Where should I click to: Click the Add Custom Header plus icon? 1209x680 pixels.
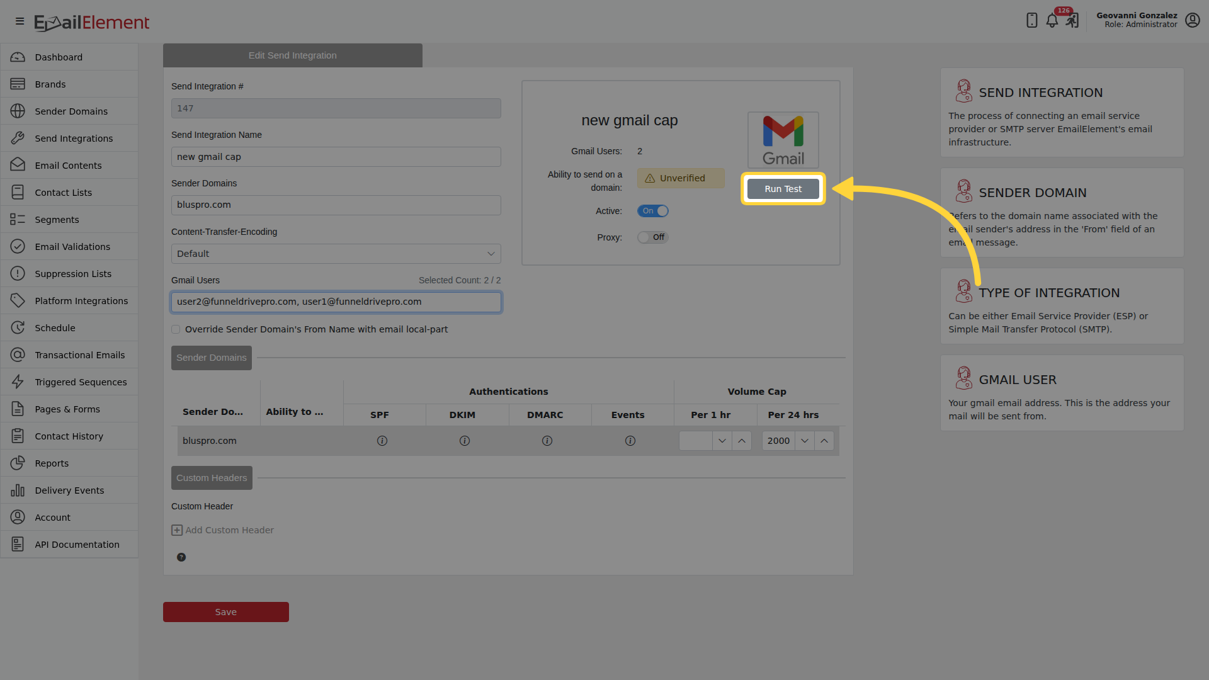(x=177, y=530)
